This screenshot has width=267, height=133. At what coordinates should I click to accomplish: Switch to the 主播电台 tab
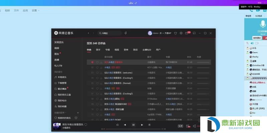point(147,50)
